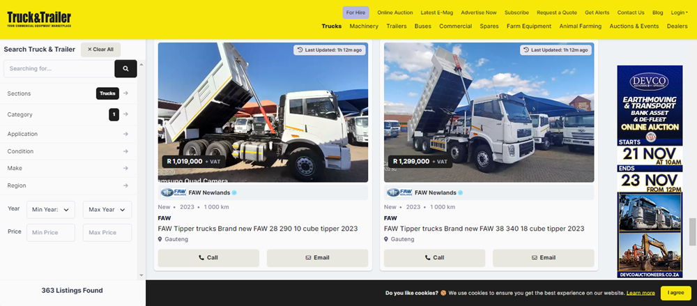Click the Min Price field
This screenshot has height=306, width=697.
tap(51, 233)
